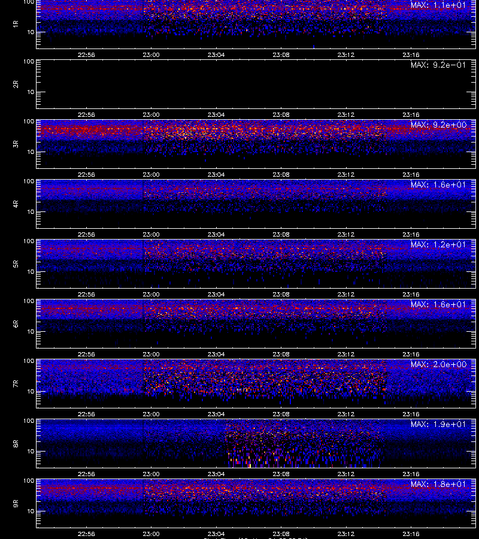Viewport: 479px width, 539px height.
Task: Select the 'MAX: 1.8e+01' text in panel 9R
Action: click(x=438, y=484)
